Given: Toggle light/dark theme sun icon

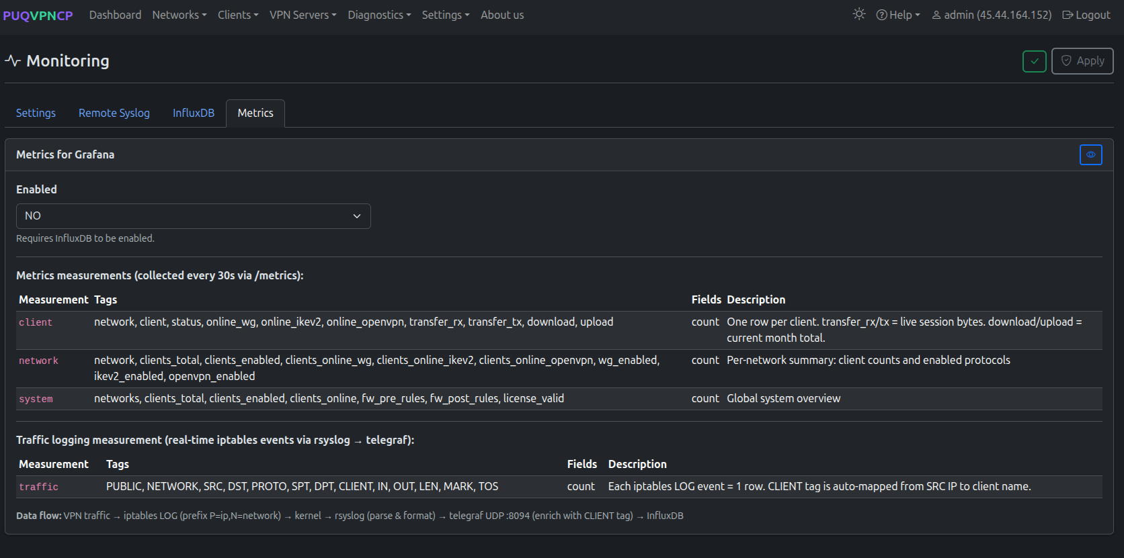Looking at the screenshot, I should coord(858,14).
